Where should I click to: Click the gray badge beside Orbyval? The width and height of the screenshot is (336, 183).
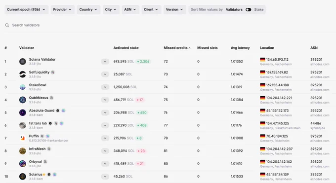[x=45, y=162]
